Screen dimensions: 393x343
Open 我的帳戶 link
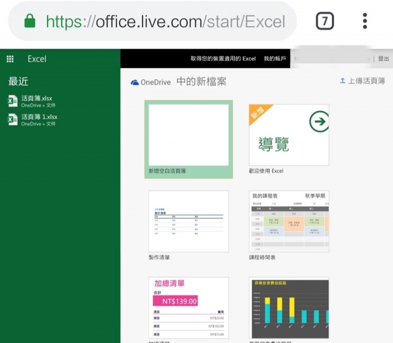tap(275, 58)
